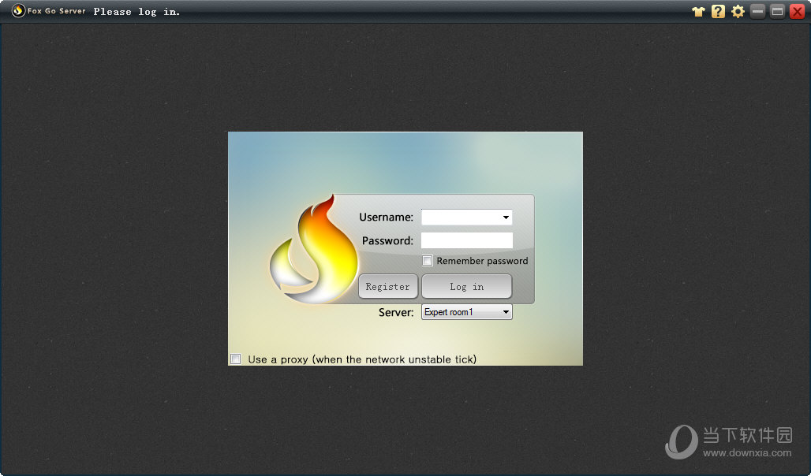Focus the Password input field
Screen dimensions: 811x476
point(466,240)
